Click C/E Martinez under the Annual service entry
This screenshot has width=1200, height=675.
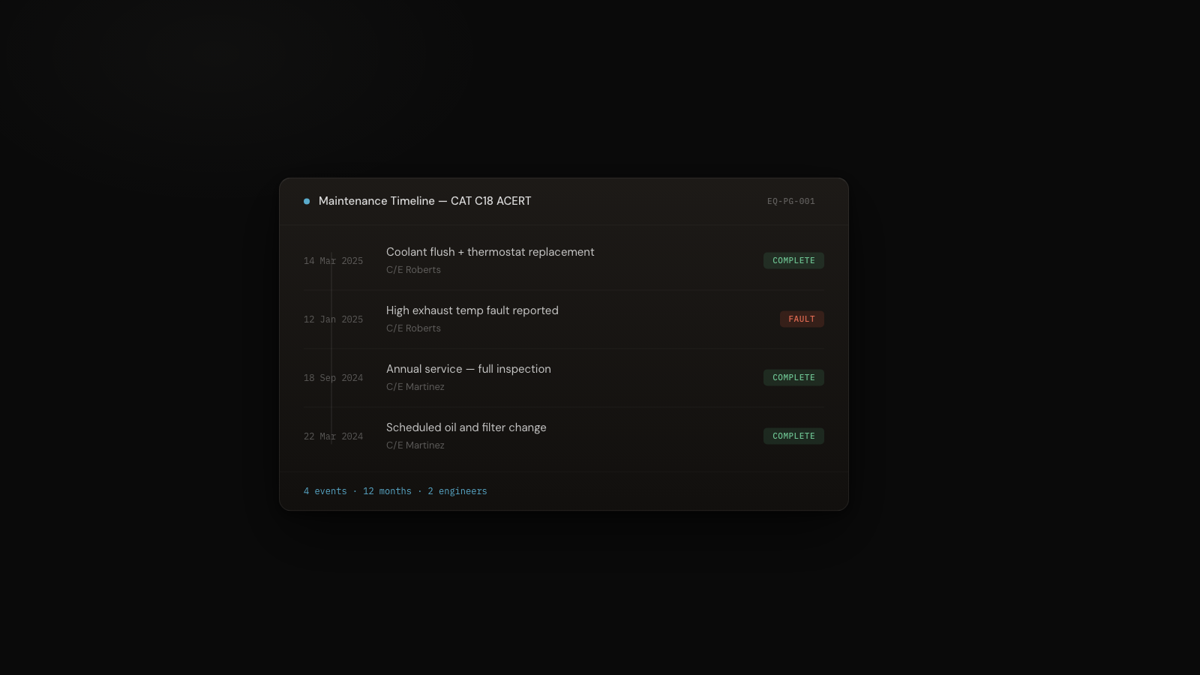coord(415,387)
